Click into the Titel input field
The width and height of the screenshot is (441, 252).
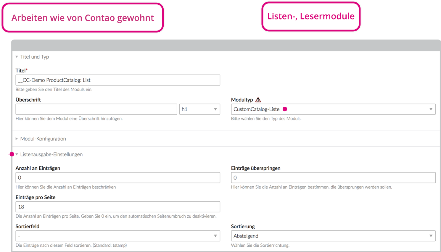(118, 80)
